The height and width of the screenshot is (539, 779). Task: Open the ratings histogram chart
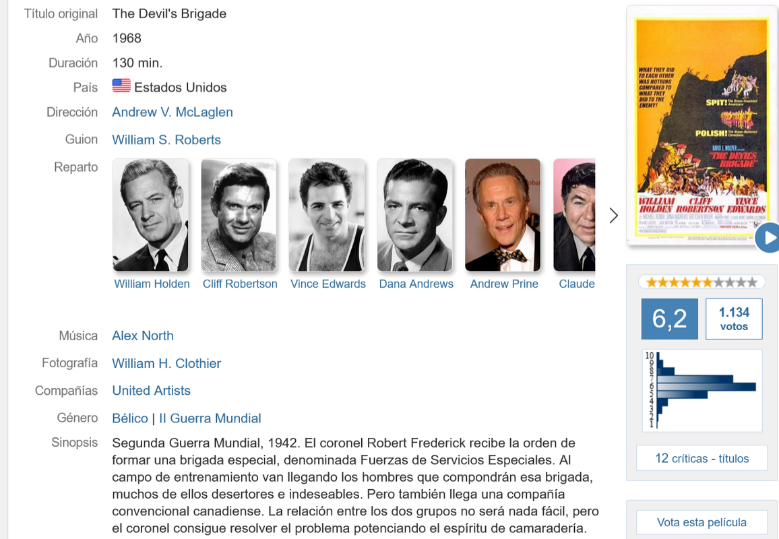click(702, 391)
